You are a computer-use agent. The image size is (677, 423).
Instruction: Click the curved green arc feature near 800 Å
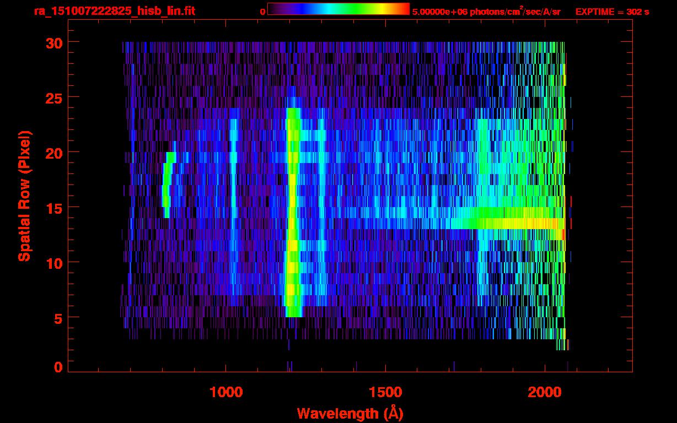coord(168,185)
